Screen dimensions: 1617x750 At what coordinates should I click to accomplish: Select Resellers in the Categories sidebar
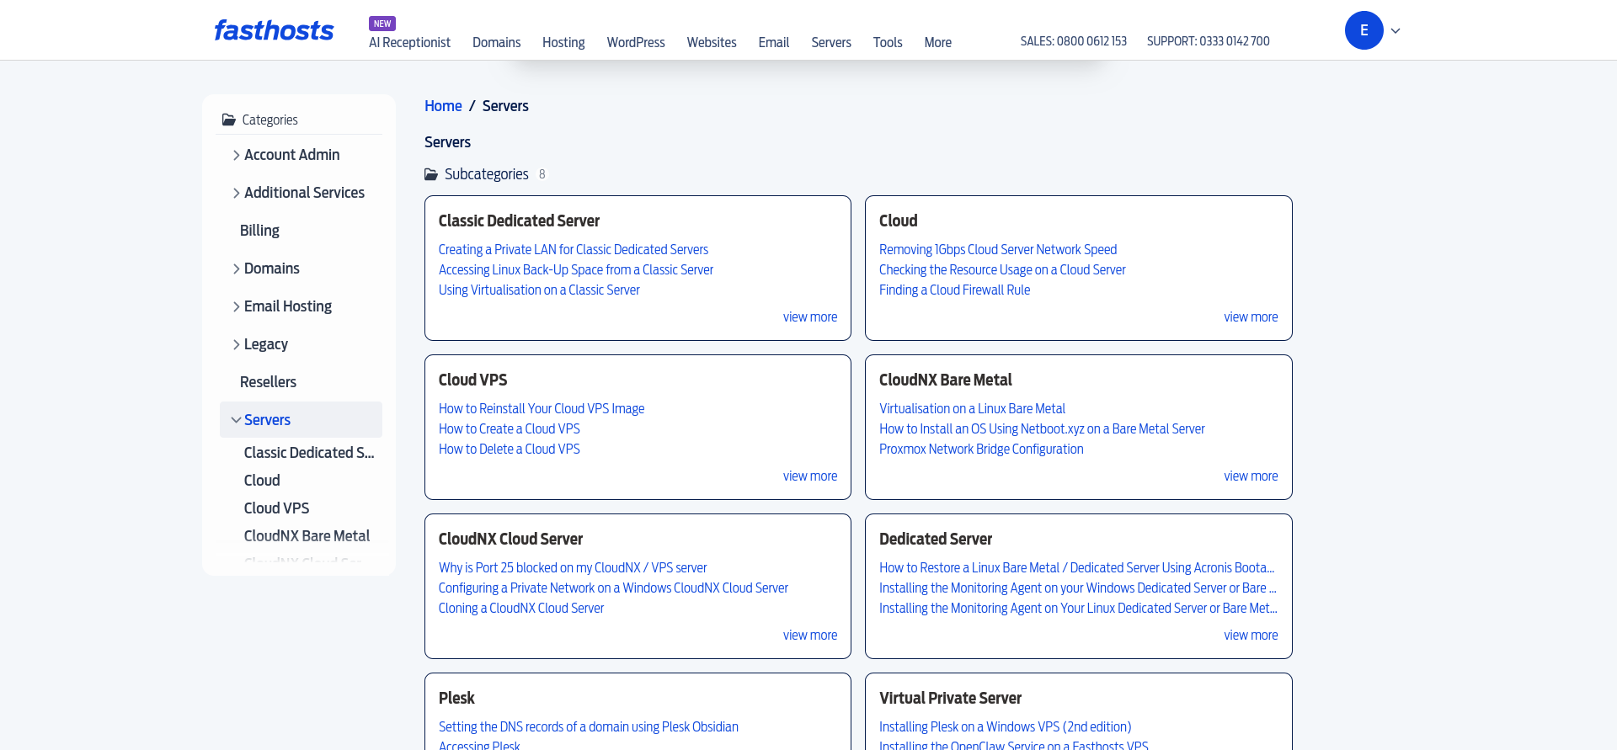coord(268,382)
